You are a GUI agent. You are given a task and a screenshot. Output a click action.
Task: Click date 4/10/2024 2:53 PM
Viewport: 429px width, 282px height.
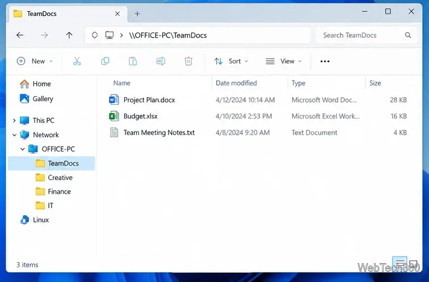pyautogui.click(x=244, y=116)
